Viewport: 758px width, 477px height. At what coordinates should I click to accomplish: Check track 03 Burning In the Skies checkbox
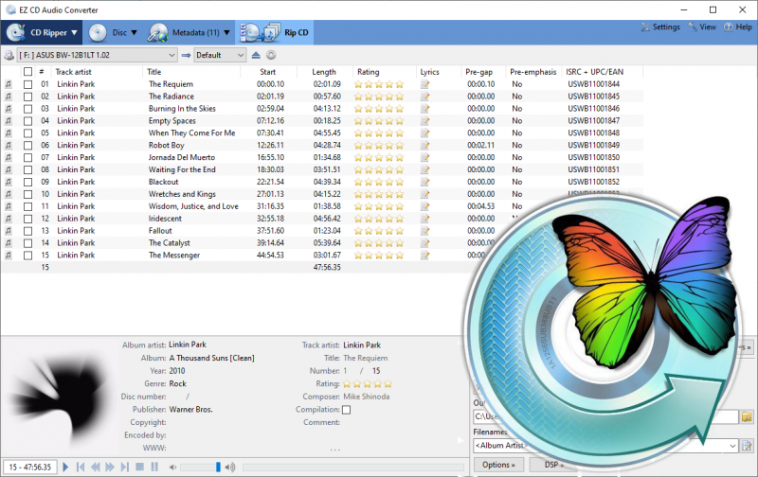28,109
